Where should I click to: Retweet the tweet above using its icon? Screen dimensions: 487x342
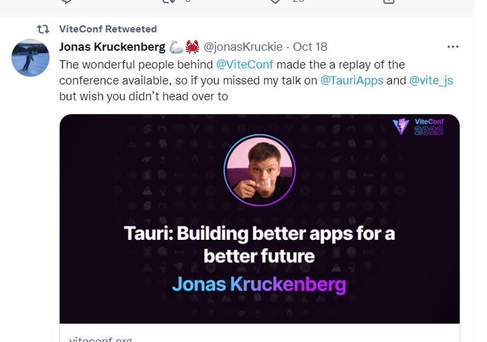[x=169, y=2]
